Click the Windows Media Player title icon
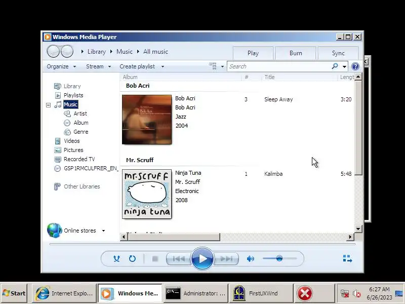The width and height of the screenshot is (405, 304). pyautogui.click(x=47, y=37)
